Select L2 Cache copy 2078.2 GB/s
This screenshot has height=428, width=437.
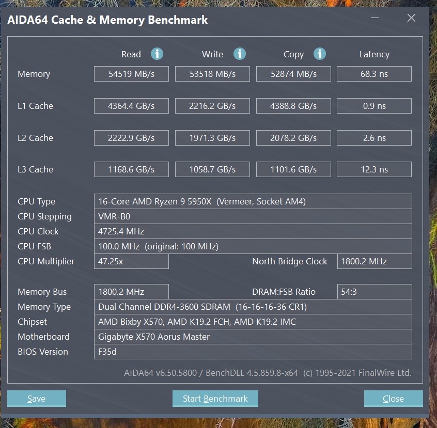pos(293,138)
